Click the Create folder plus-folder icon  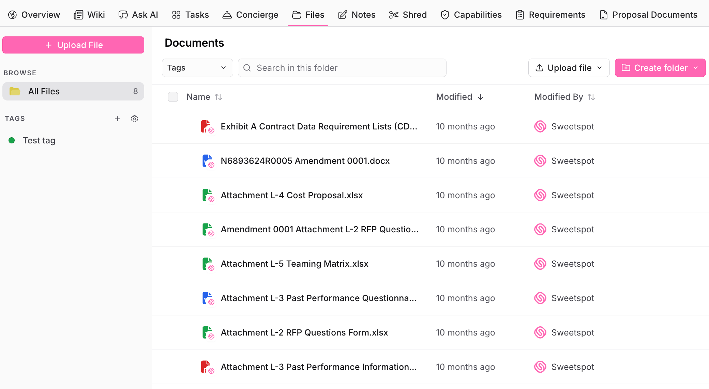(626, 68)
